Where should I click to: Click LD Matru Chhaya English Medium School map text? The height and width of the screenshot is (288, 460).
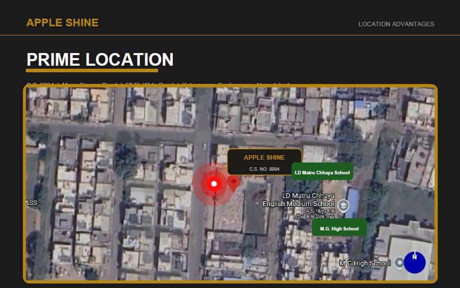coord(298,200)
